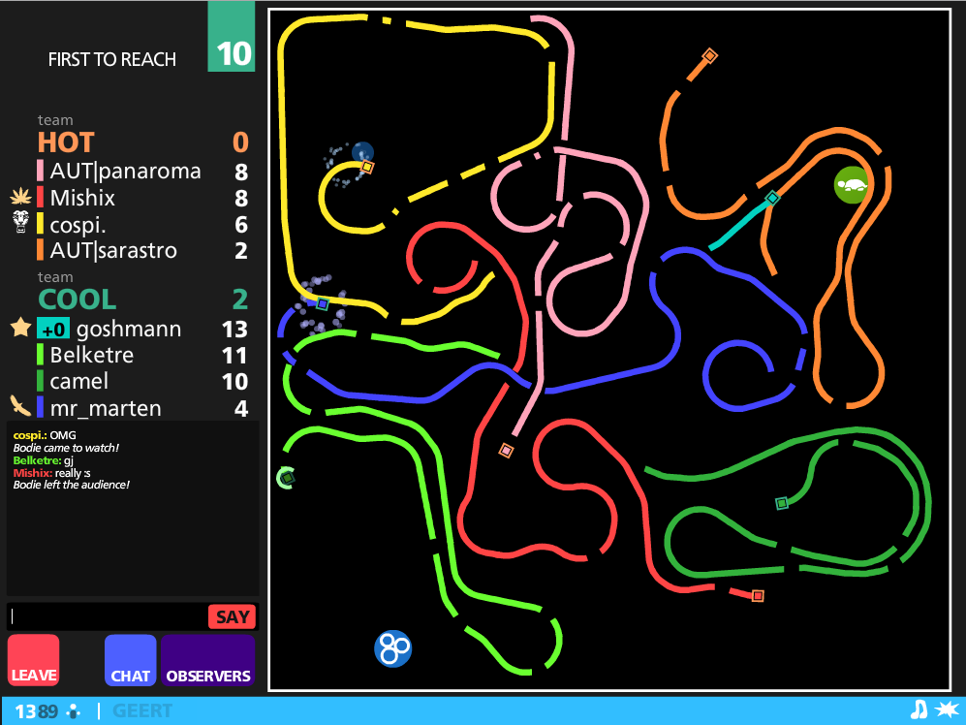The width and height of the screenshot is (966, 725).
Task: Click goshmann's score 13
Action: [x=234, y=330]
